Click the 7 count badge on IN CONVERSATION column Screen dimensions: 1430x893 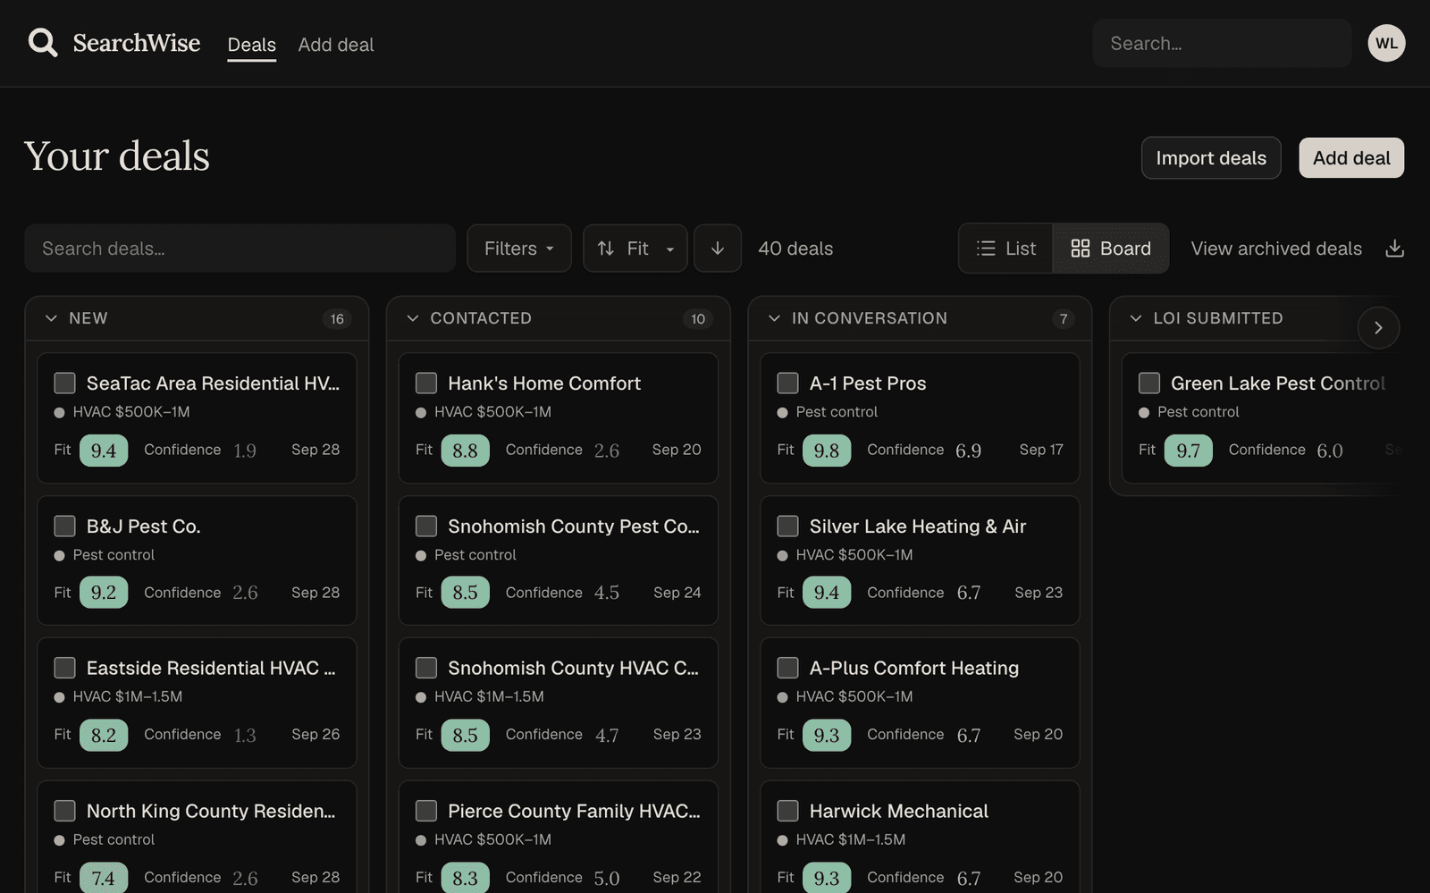(1064, 319)
